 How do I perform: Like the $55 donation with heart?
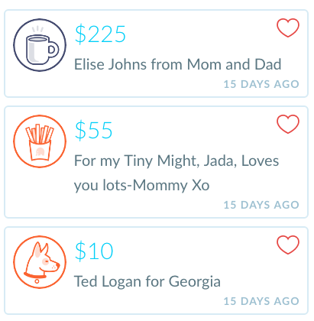(288, 124)
